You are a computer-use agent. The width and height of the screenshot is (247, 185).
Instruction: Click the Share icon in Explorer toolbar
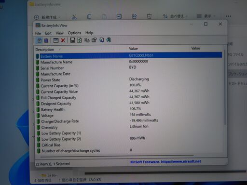coord(134,16)
